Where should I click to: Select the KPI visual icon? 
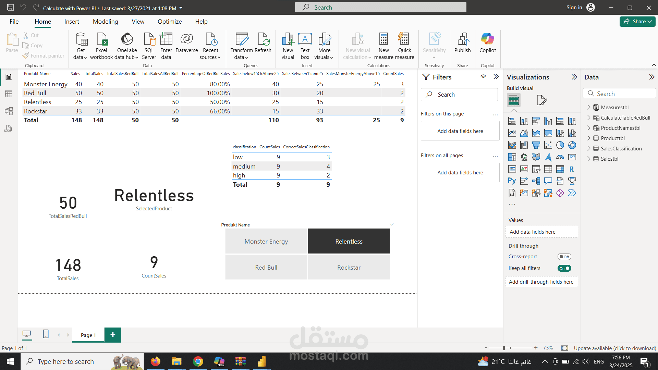point(524,169)
